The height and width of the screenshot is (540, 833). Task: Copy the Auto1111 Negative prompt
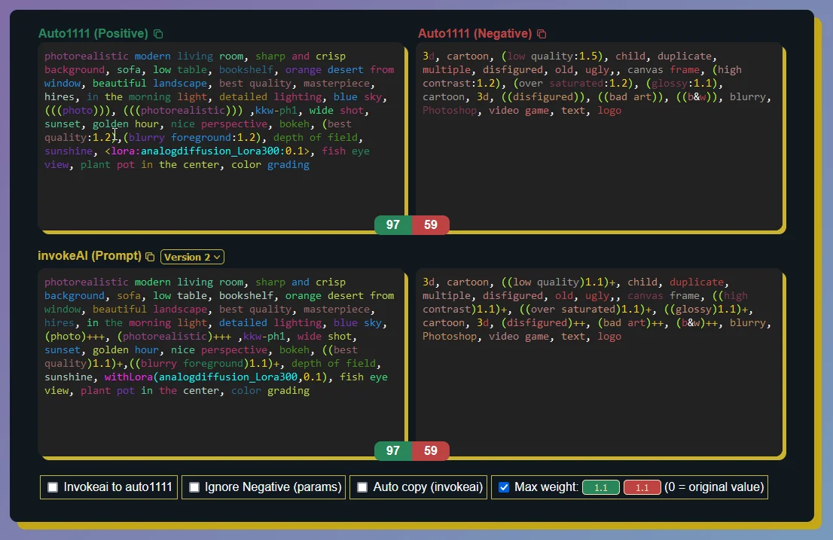click(x=542, y=34)
